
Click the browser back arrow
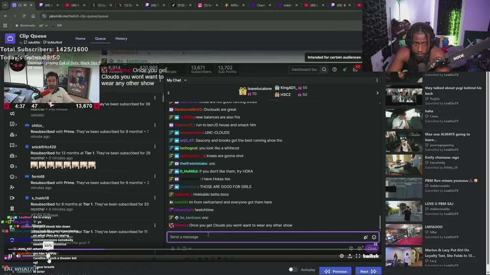(x=5, y=16)
